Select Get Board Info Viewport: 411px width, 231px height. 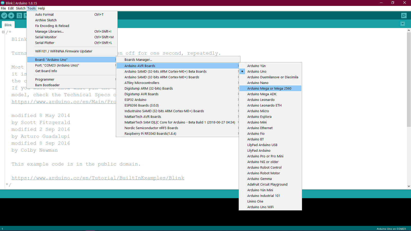(72, 71)
